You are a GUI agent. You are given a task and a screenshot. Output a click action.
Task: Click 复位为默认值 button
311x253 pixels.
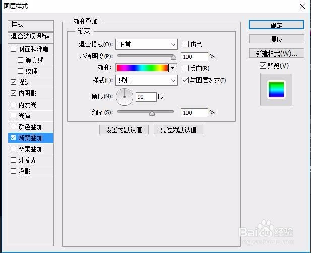tap(178, 130)
